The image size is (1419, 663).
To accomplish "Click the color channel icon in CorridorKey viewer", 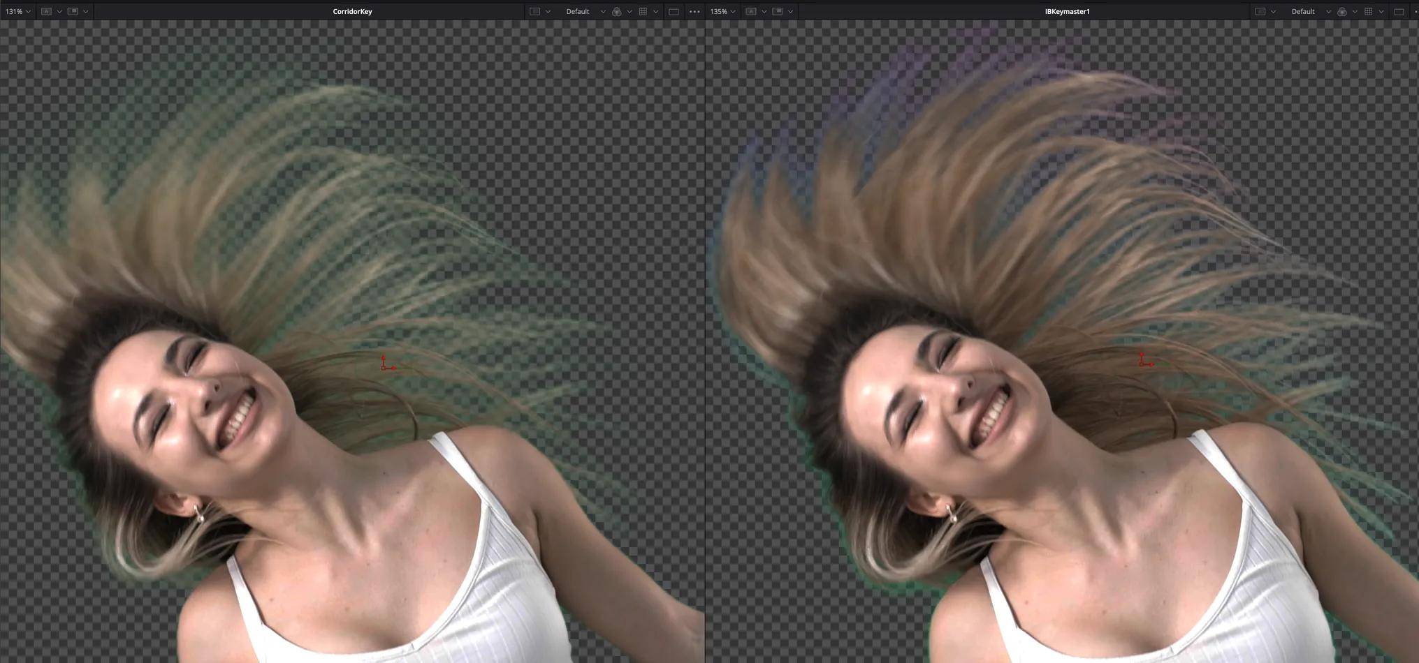I will [617, 11].
